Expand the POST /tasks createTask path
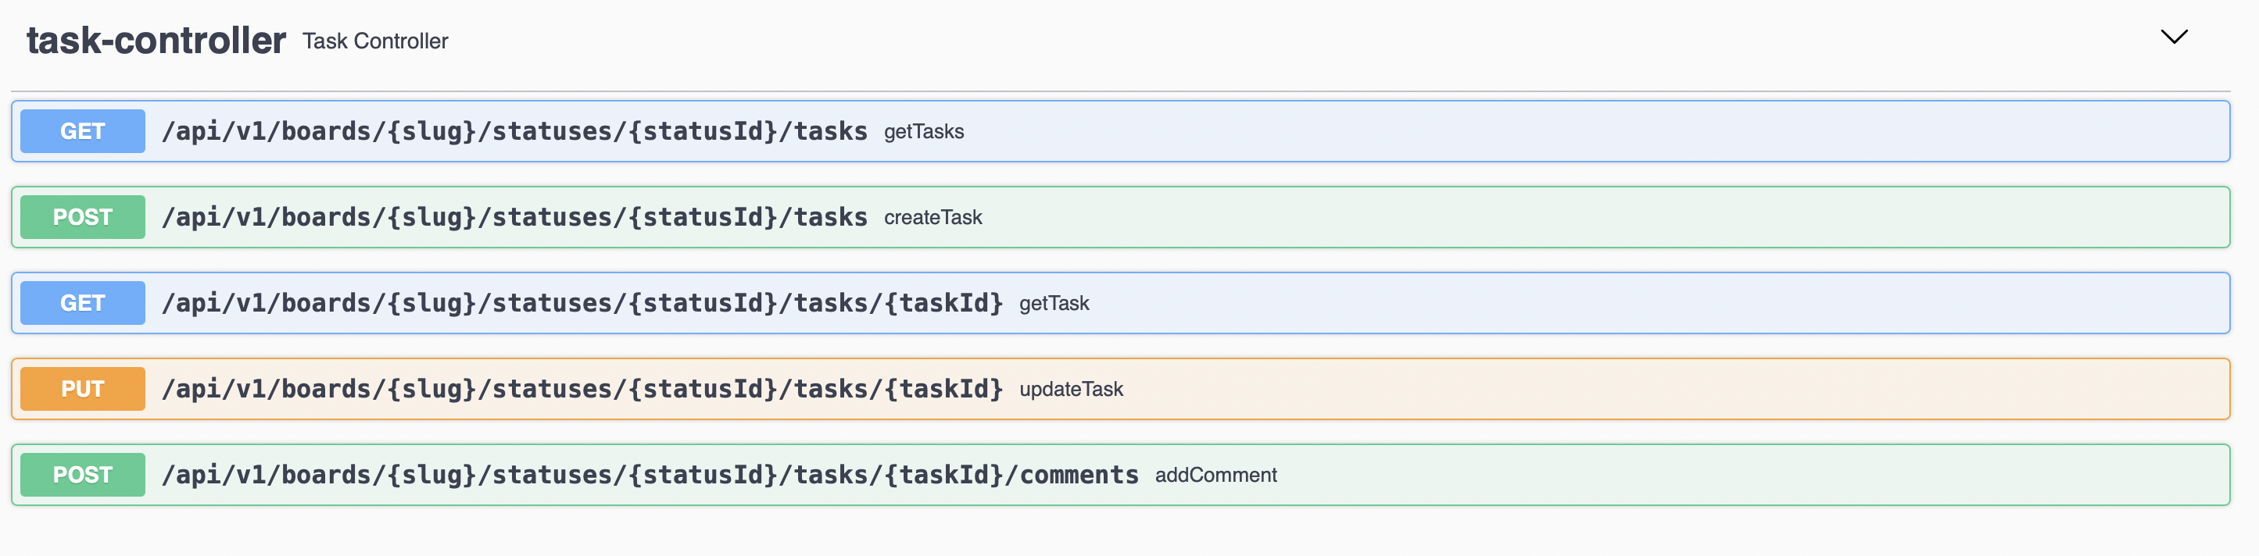 pos(515,217)
